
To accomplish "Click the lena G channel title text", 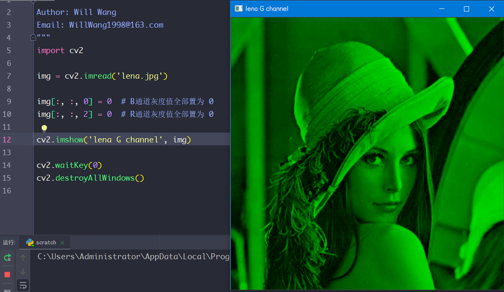I will [267, 9].
